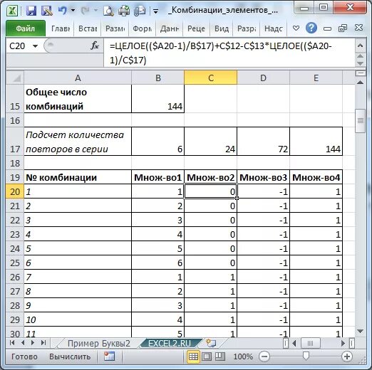This screenshot has width=372, height=370.
Task: Click the Insert Function fx icon
Action: coord(95,46)
